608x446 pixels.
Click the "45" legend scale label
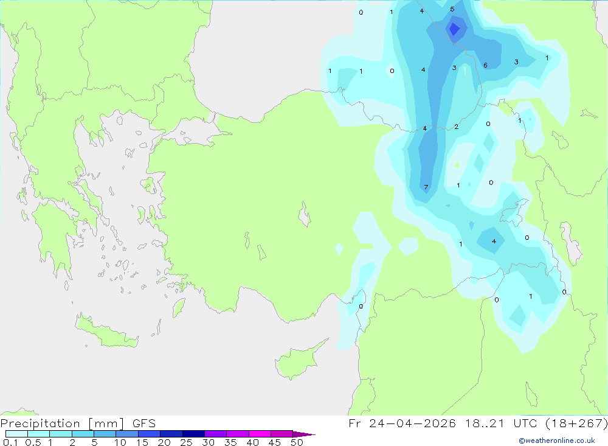click(275, 442)
